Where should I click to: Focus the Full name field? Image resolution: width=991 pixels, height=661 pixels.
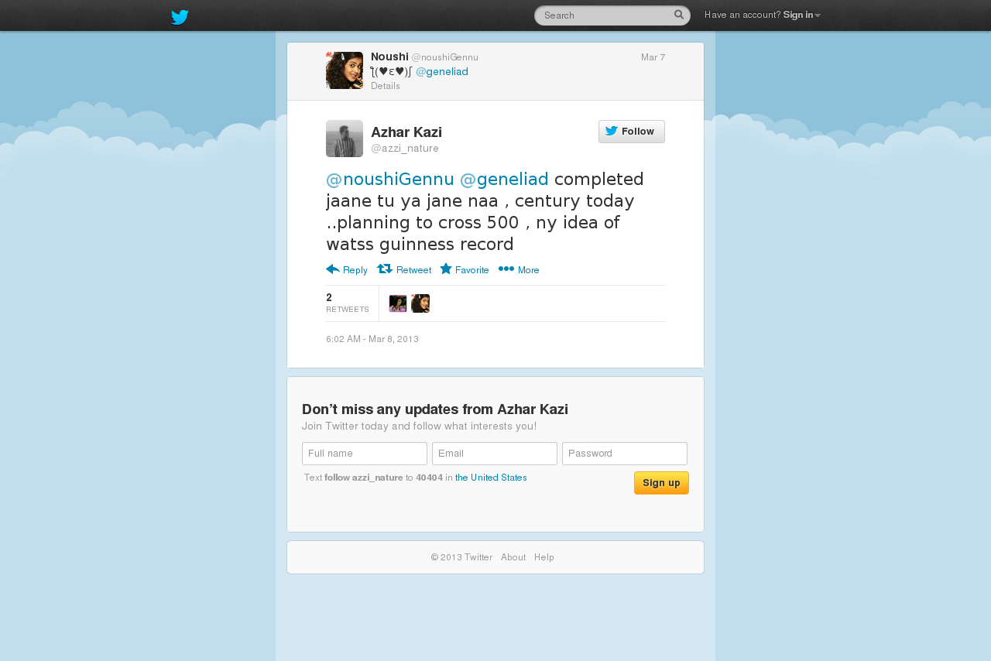click(365, 454)
